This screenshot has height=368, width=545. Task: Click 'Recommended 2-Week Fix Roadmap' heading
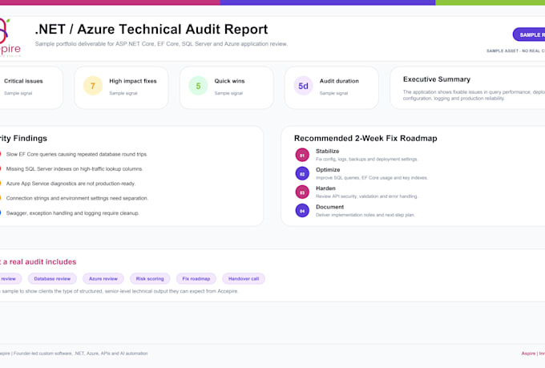(x=365, y=138)
